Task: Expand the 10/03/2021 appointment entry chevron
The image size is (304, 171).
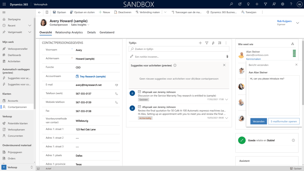Action: coord(227,118)
